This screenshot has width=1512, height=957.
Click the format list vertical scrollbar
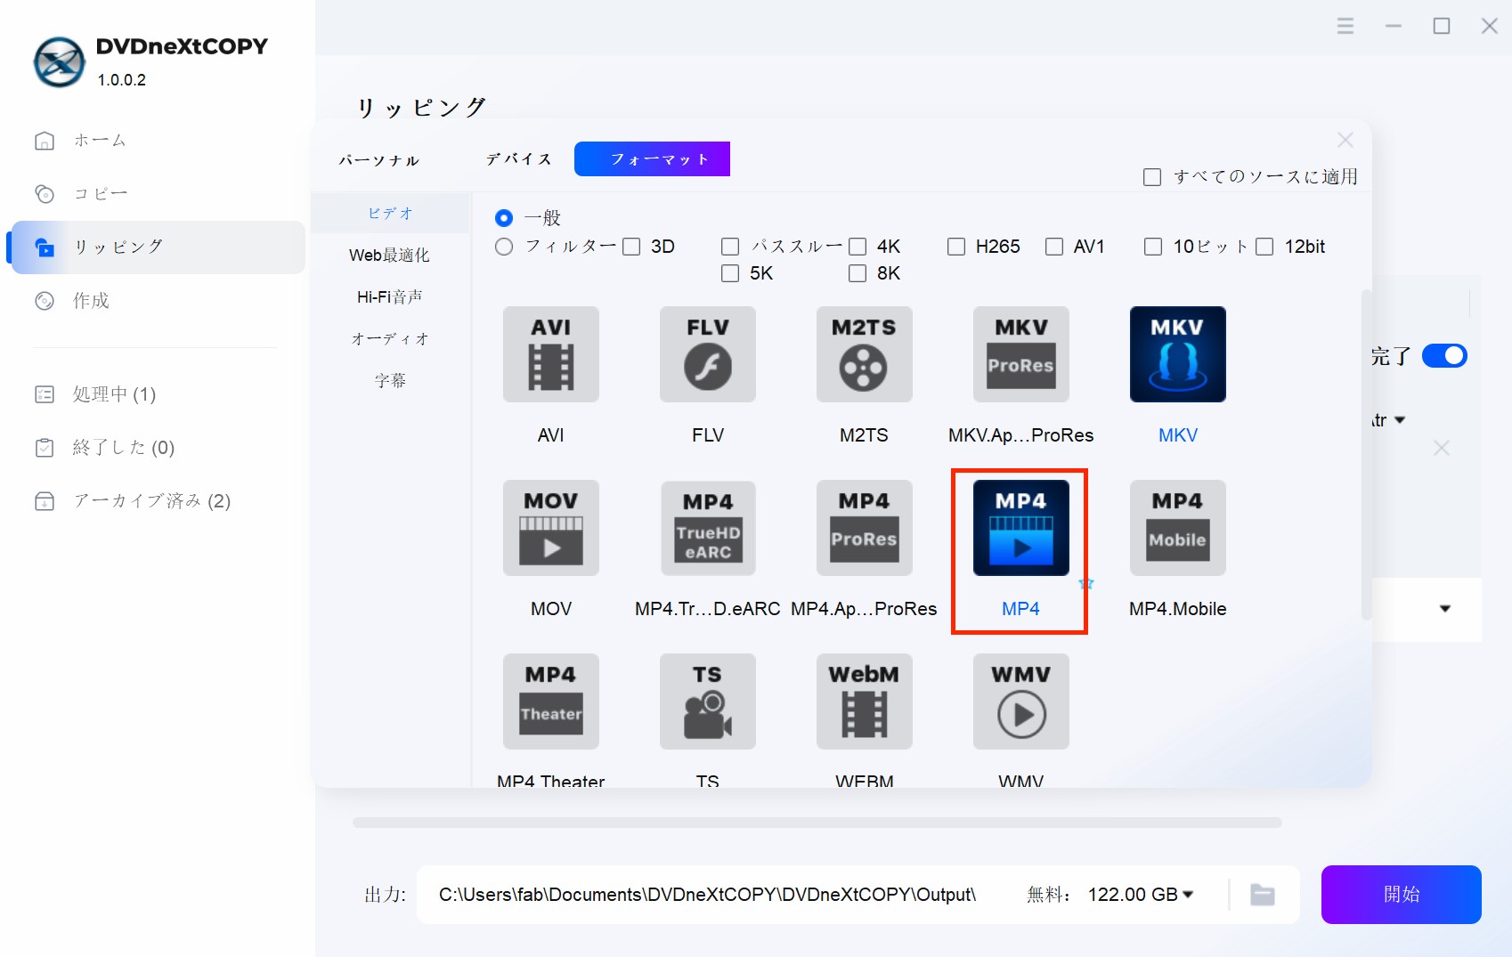1366,455
